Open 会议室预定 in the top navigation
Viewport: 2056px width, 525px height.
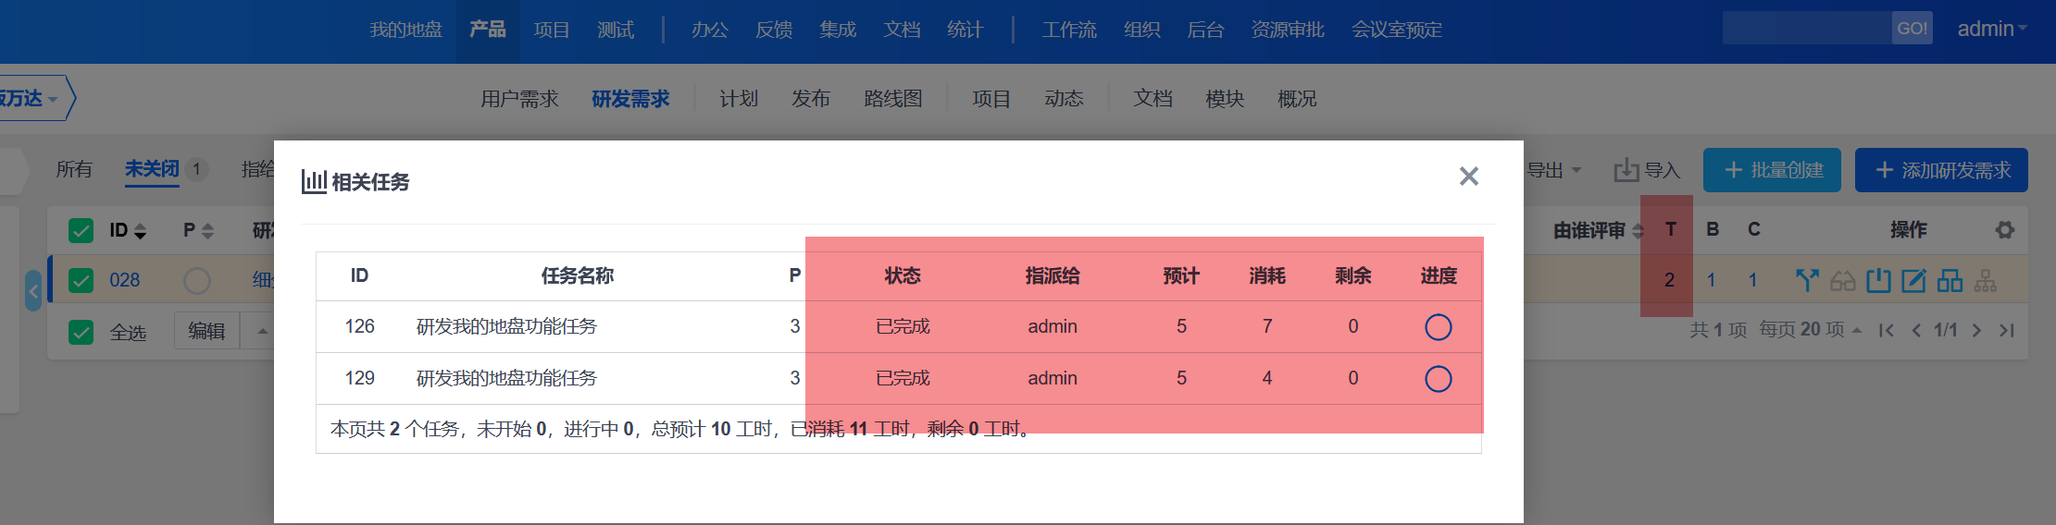pos(1397,30)
